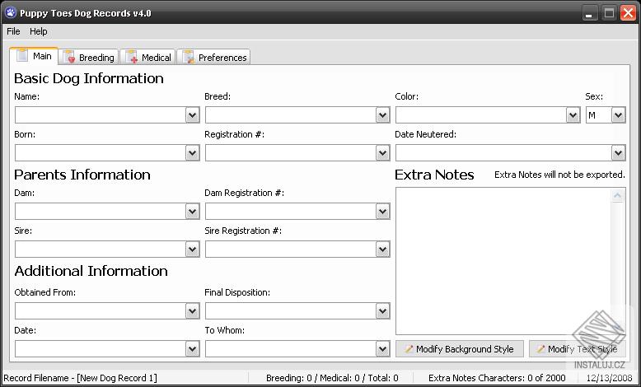This screenshot has height=387, width=641.
Task: Expand the Final Disposition dropdown
Action: (x=382, y=311)
